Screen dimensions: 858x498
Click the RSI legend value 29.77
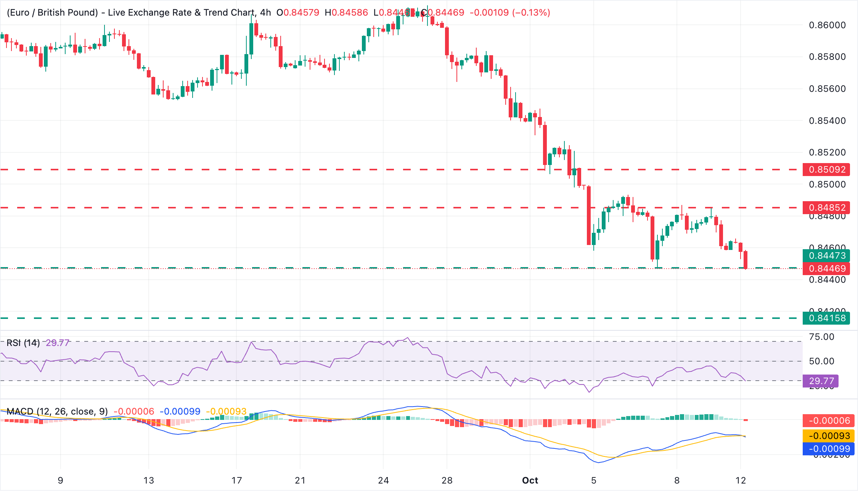pyautogui.click(x=58, y=343)
